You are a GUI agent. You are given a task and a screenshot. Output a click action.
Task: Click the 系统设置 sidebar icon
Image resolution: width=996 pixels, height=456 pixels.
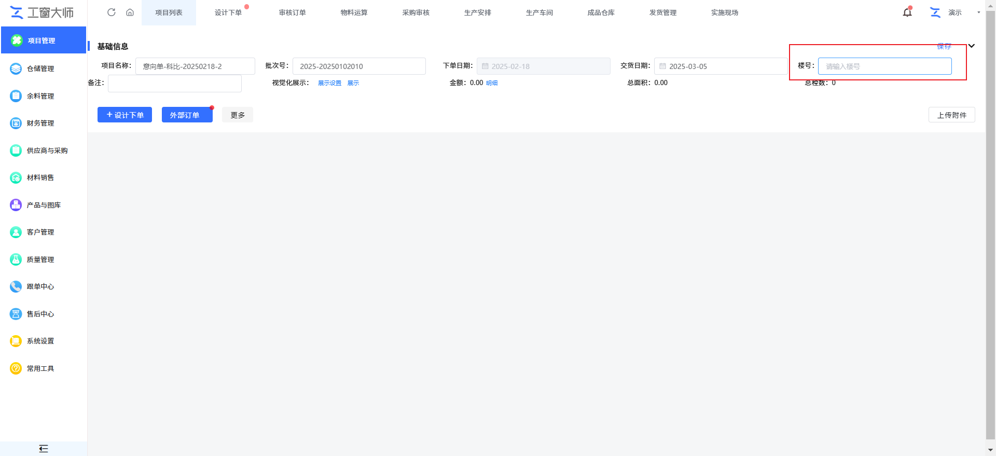click(16, 341)
